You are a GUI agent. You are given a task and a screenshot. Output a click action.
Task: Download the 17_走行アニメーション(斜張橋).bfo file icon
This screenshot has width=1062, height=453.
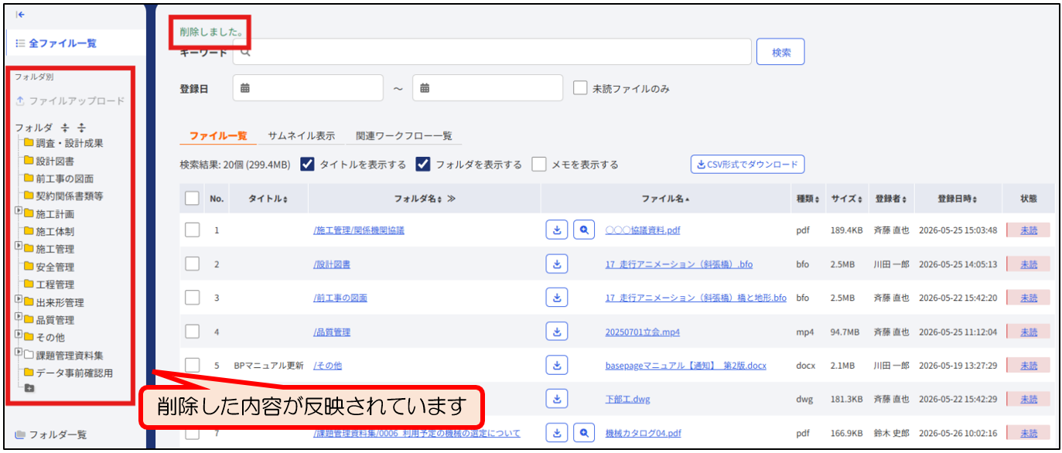click(556, 264)
